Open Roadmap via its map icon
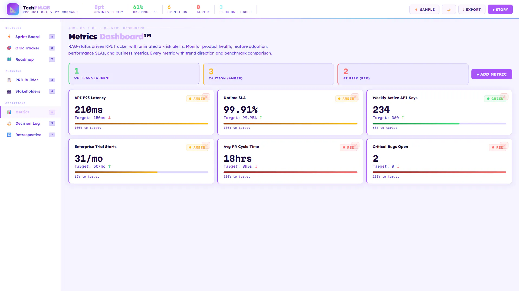 [x=9, y=59]
